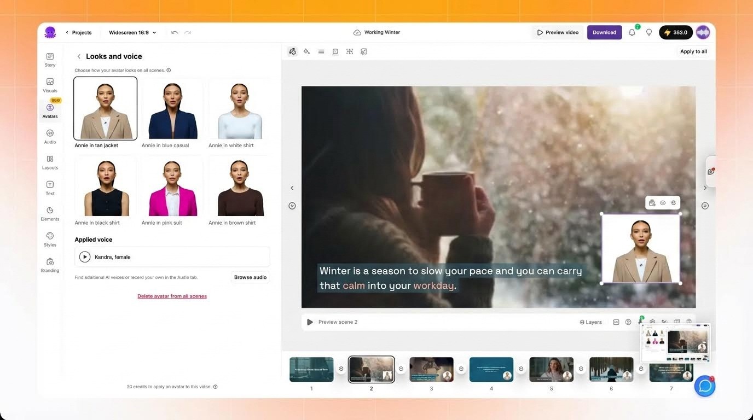Open the Text panel in sidebar
753x420 pixels.
(50, 188)
